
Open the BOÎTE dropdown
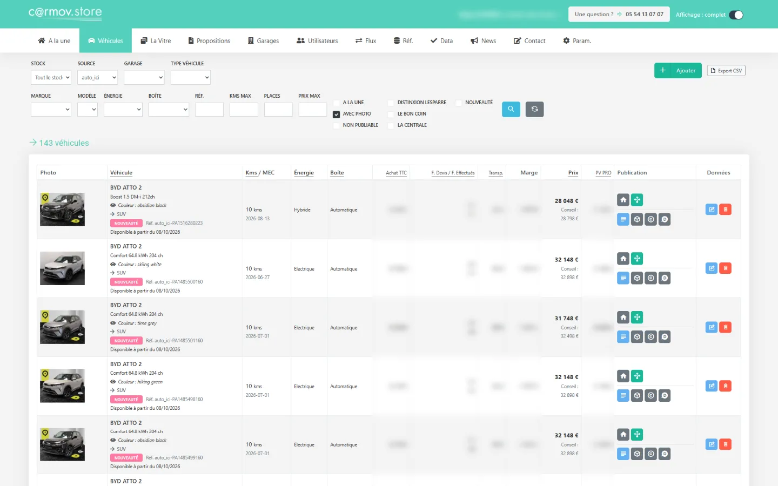coord(169,110)
